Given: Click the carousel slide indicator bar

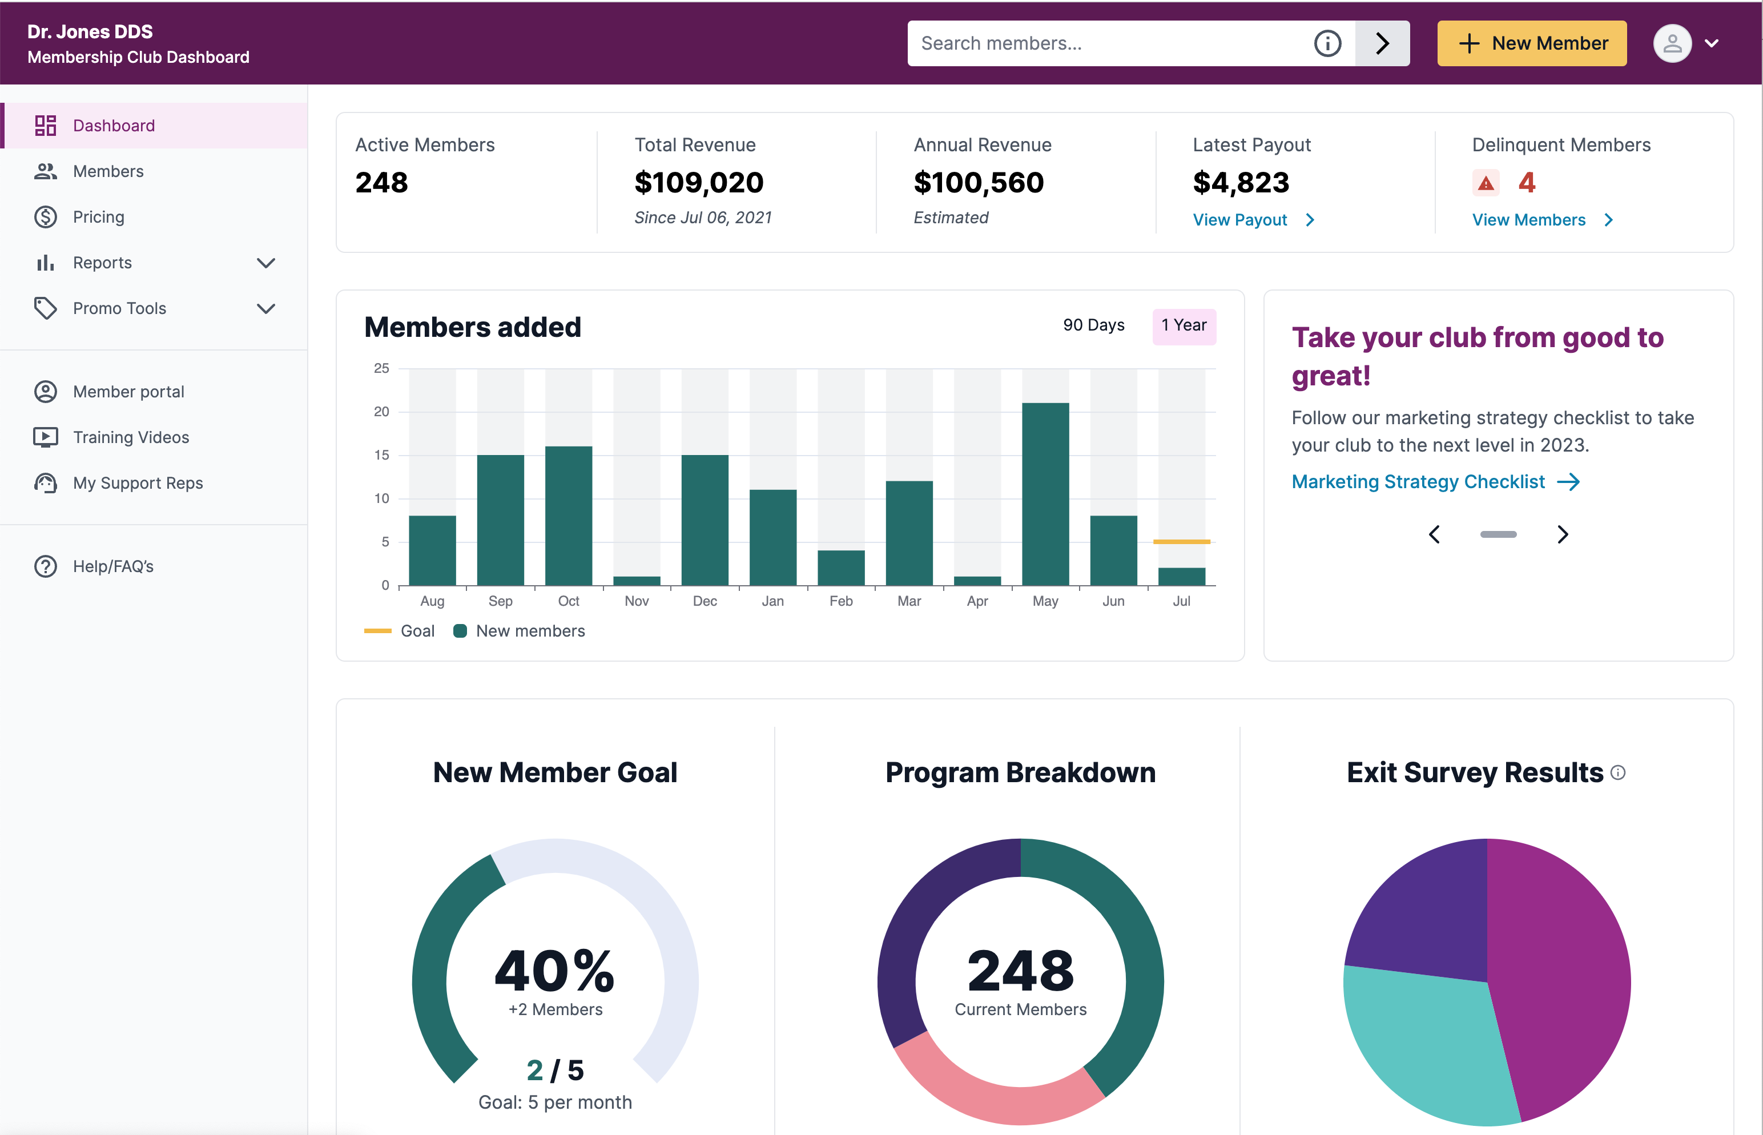Looking at the screenshot, I should pos(1499,534).
